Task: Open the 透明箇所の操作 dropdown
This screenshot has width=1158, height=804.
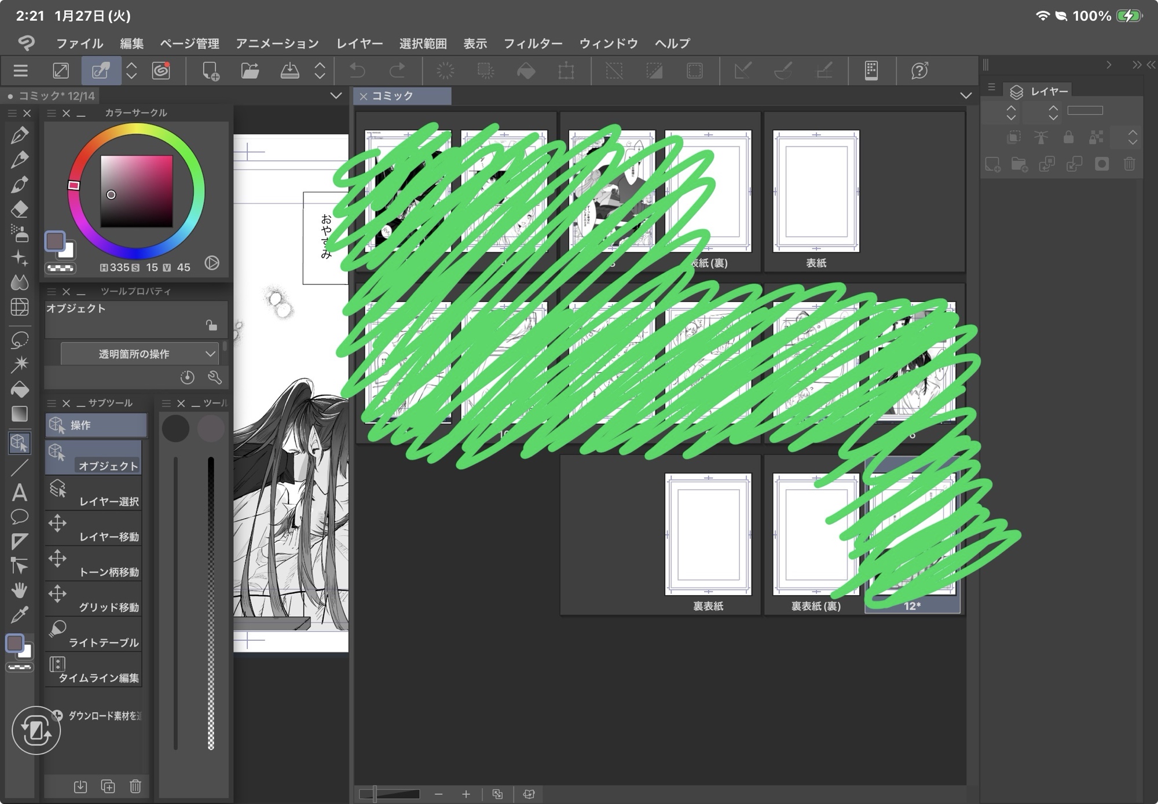Action: (x=139, y=354)
